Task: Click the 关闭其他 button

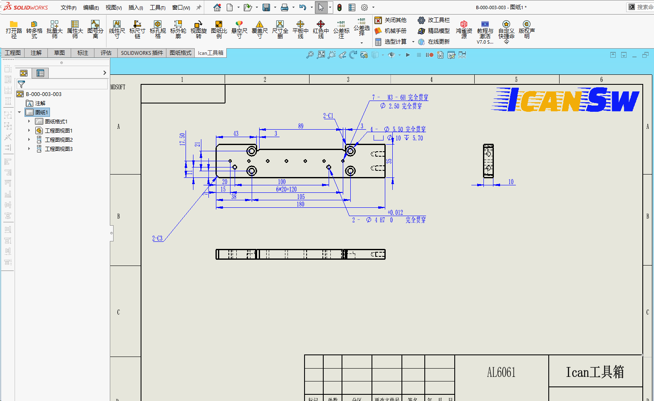Action: pyautogui.click(x=391, y=20)
